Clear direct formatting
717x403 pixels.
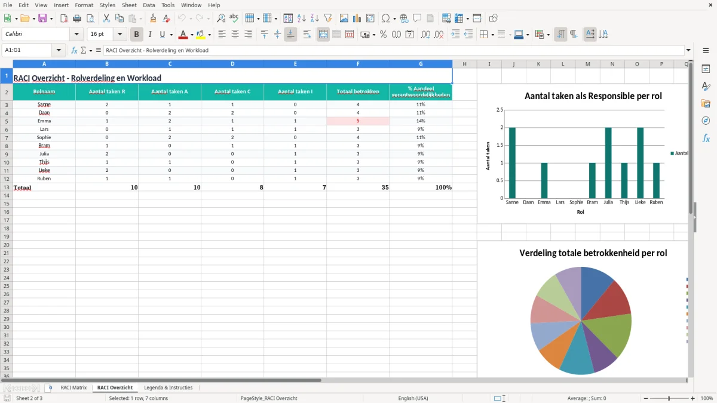pos(166,19)
